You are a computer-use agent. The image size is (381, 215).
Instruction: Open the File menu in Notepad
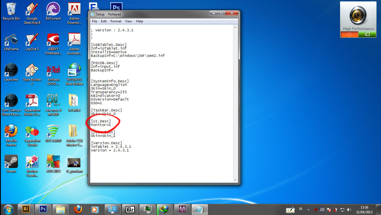click(x=95, y=21)
